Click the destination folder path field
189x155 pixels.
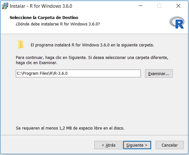tap(78, 73)
